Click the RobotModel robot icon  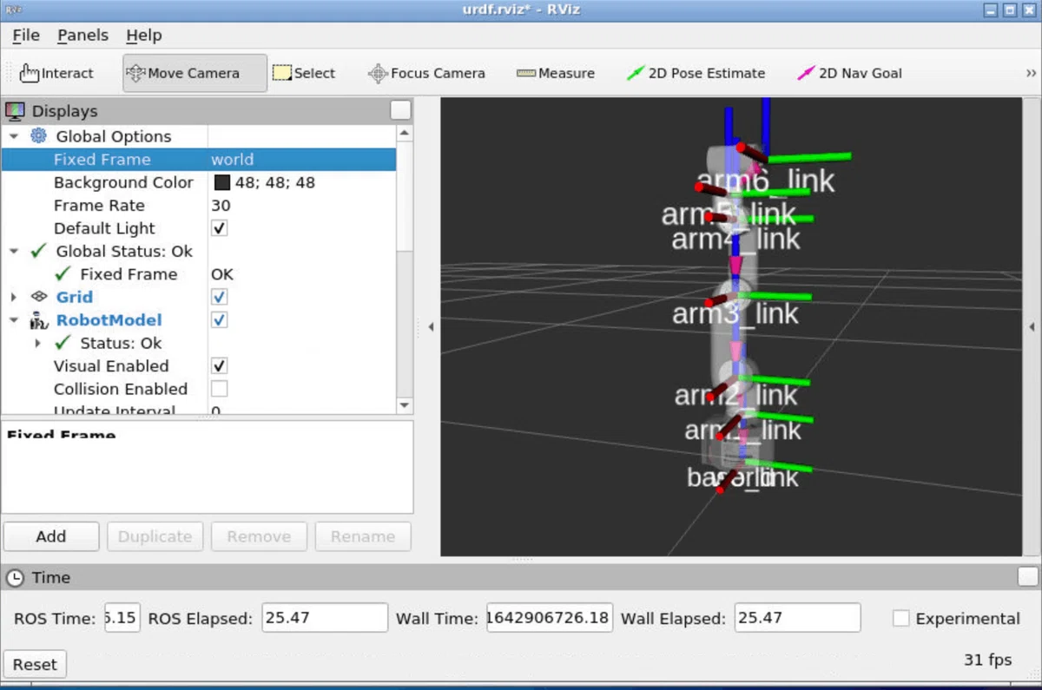pyautogui.click(x=38, y=320)
